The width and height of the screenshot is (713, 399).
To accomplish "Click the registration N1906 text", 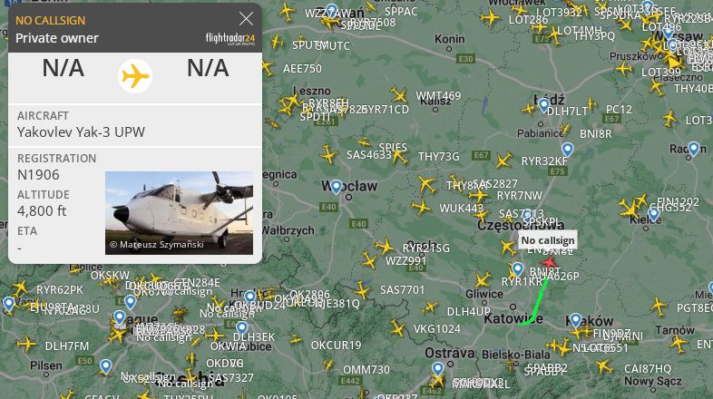I will click(38, 175).
